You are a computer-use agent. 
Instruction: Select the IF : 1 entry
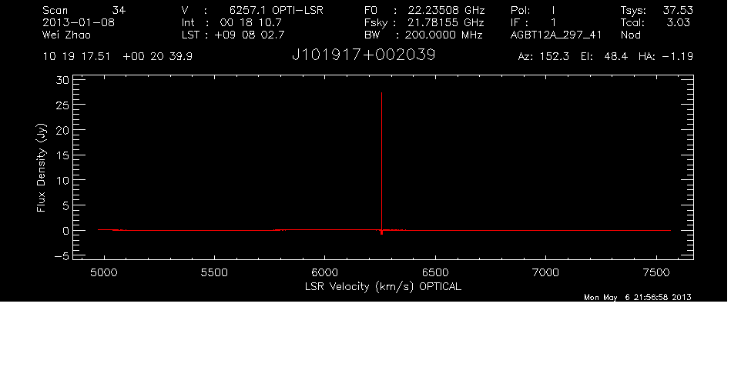pos(533,22)
